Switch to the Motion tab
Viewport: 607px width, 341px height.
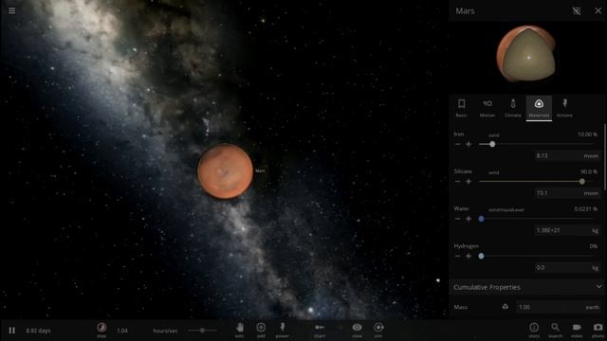pos(487,108)
